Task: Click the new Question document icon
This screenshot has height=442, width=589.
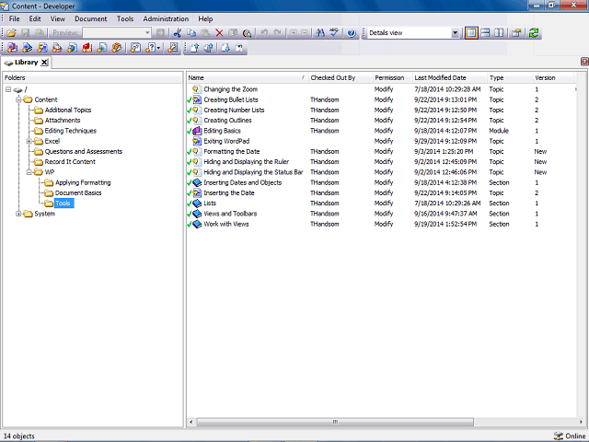Action: point(135,48)
